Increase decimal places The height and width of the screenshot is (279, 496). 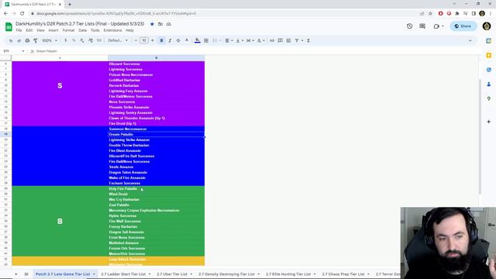tap(91, 40)
